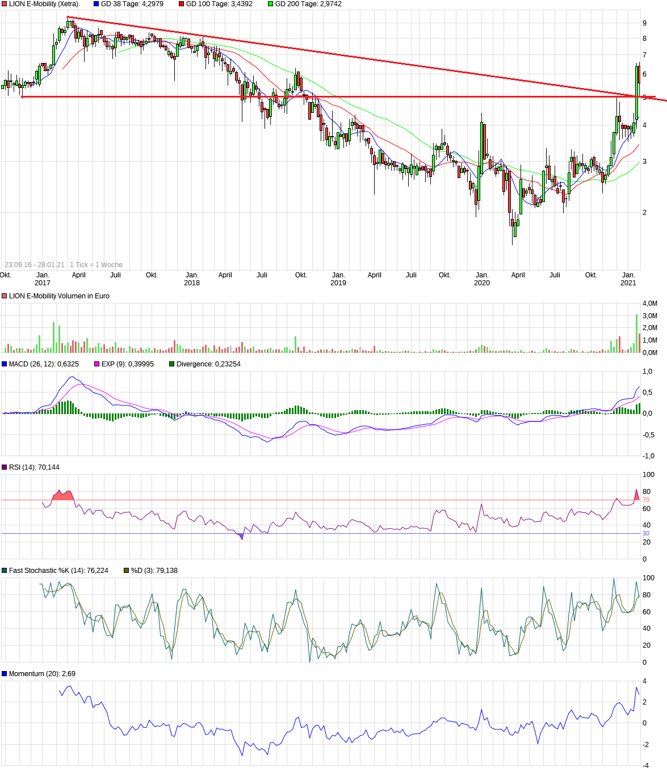
Task: Click the red shaded RSI overbought area in early 2017
Action: point(62,496)
